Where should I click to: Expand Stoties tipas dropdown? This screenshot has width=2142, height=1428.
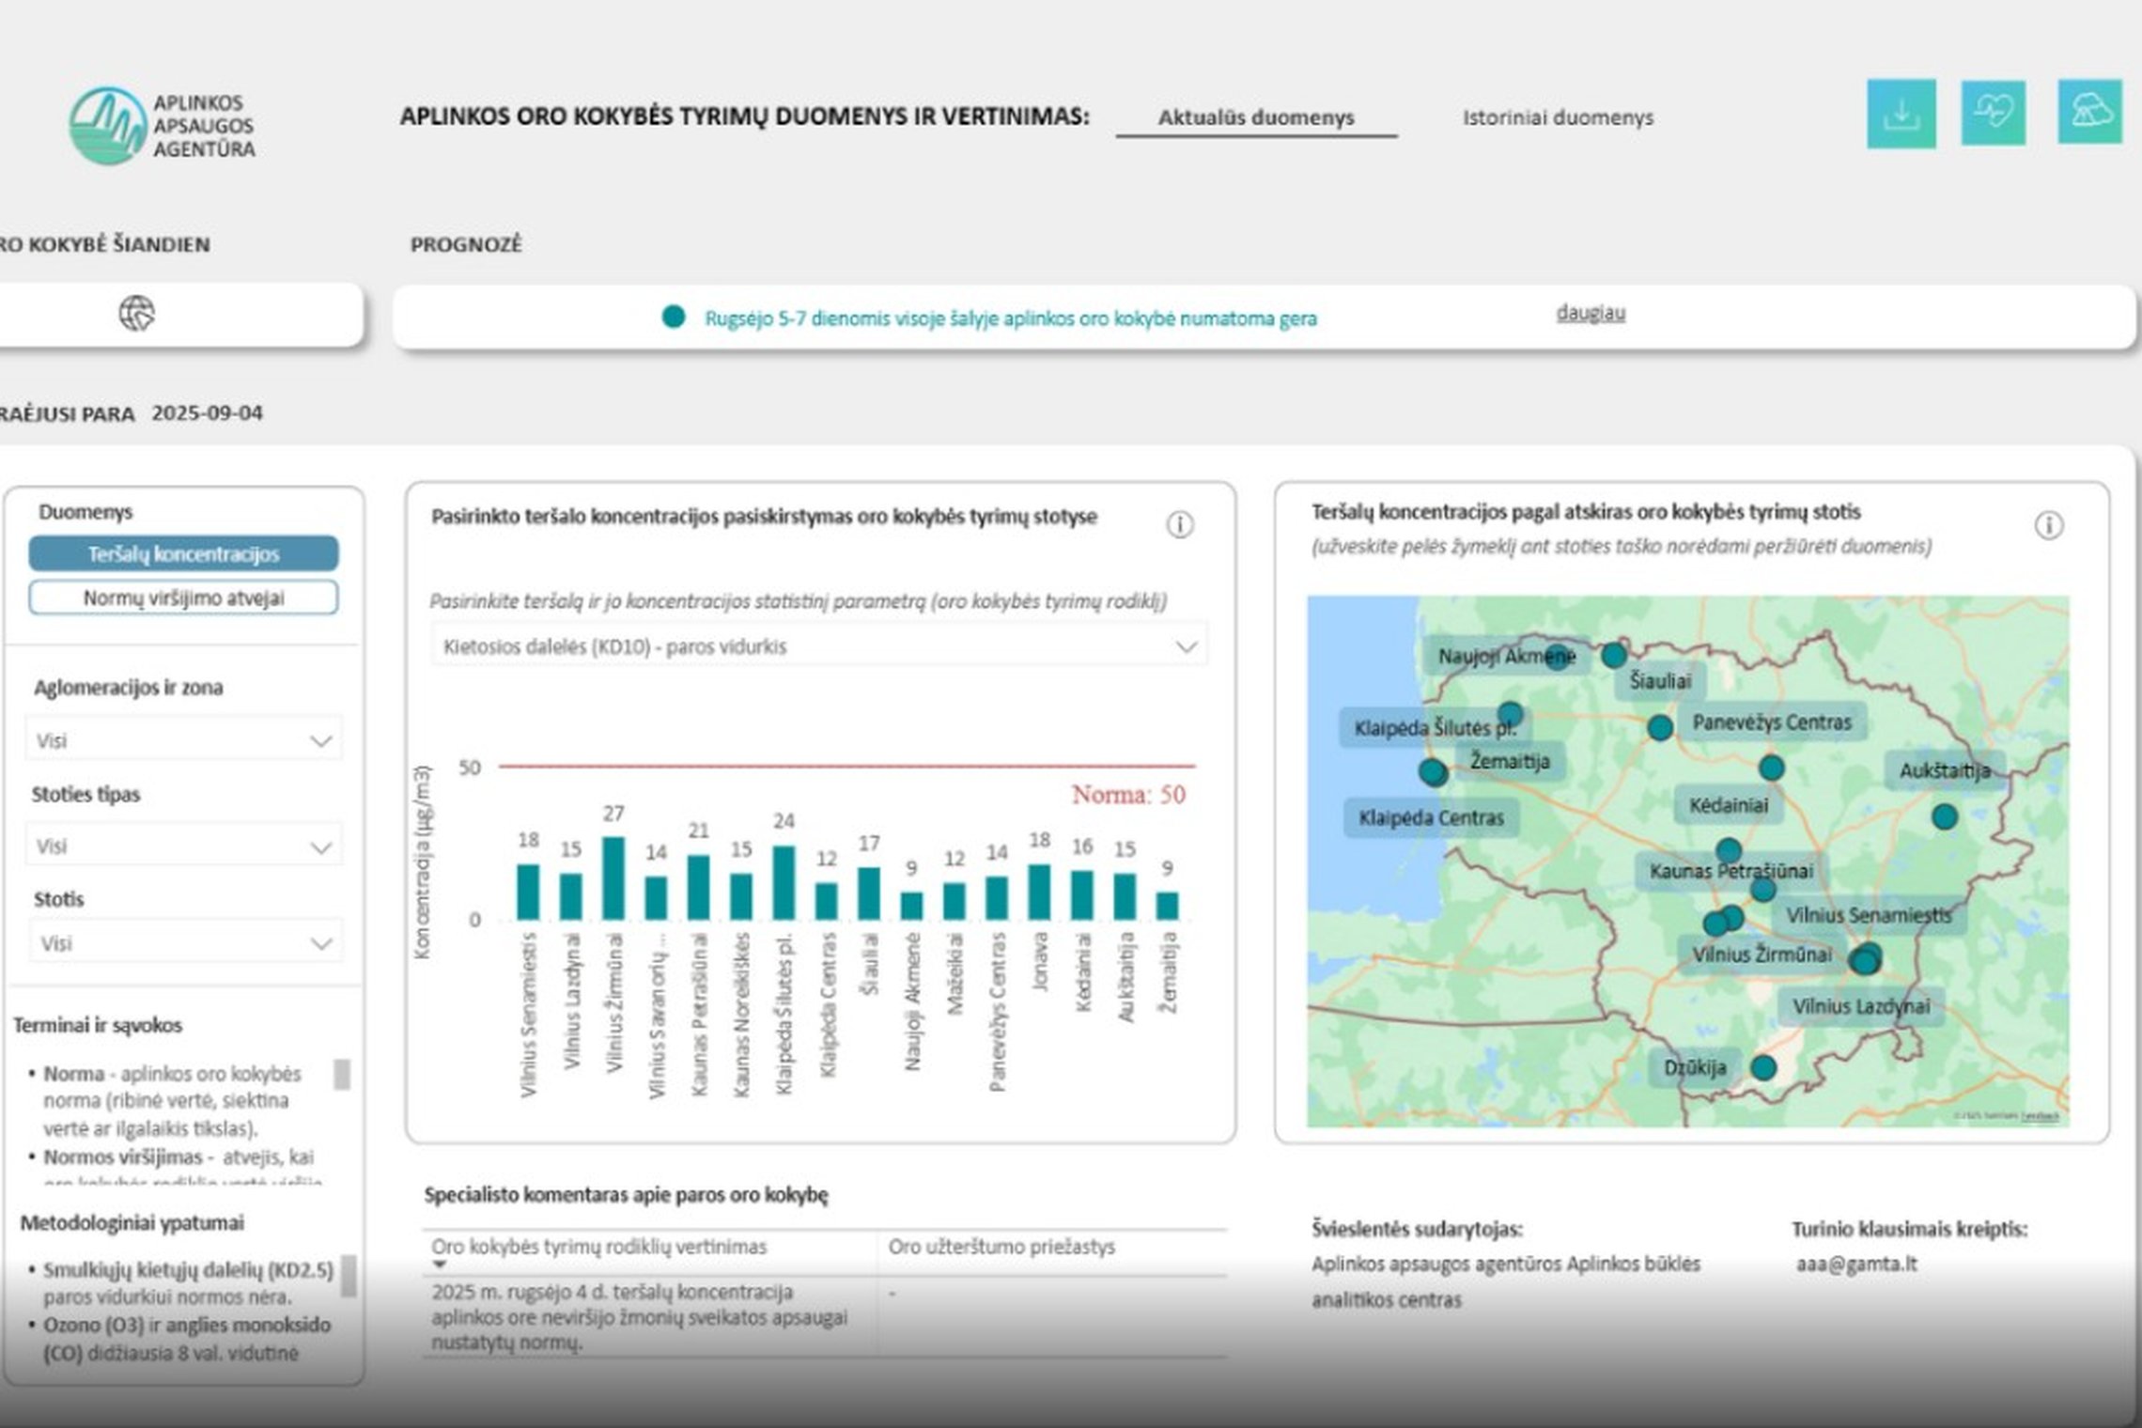coord(184,846)
